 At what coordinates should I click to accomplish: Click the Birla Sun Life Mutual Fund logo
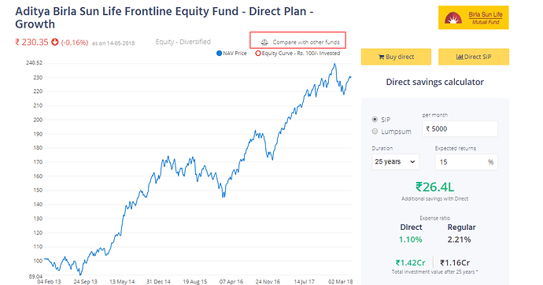(x=474, y=17)
